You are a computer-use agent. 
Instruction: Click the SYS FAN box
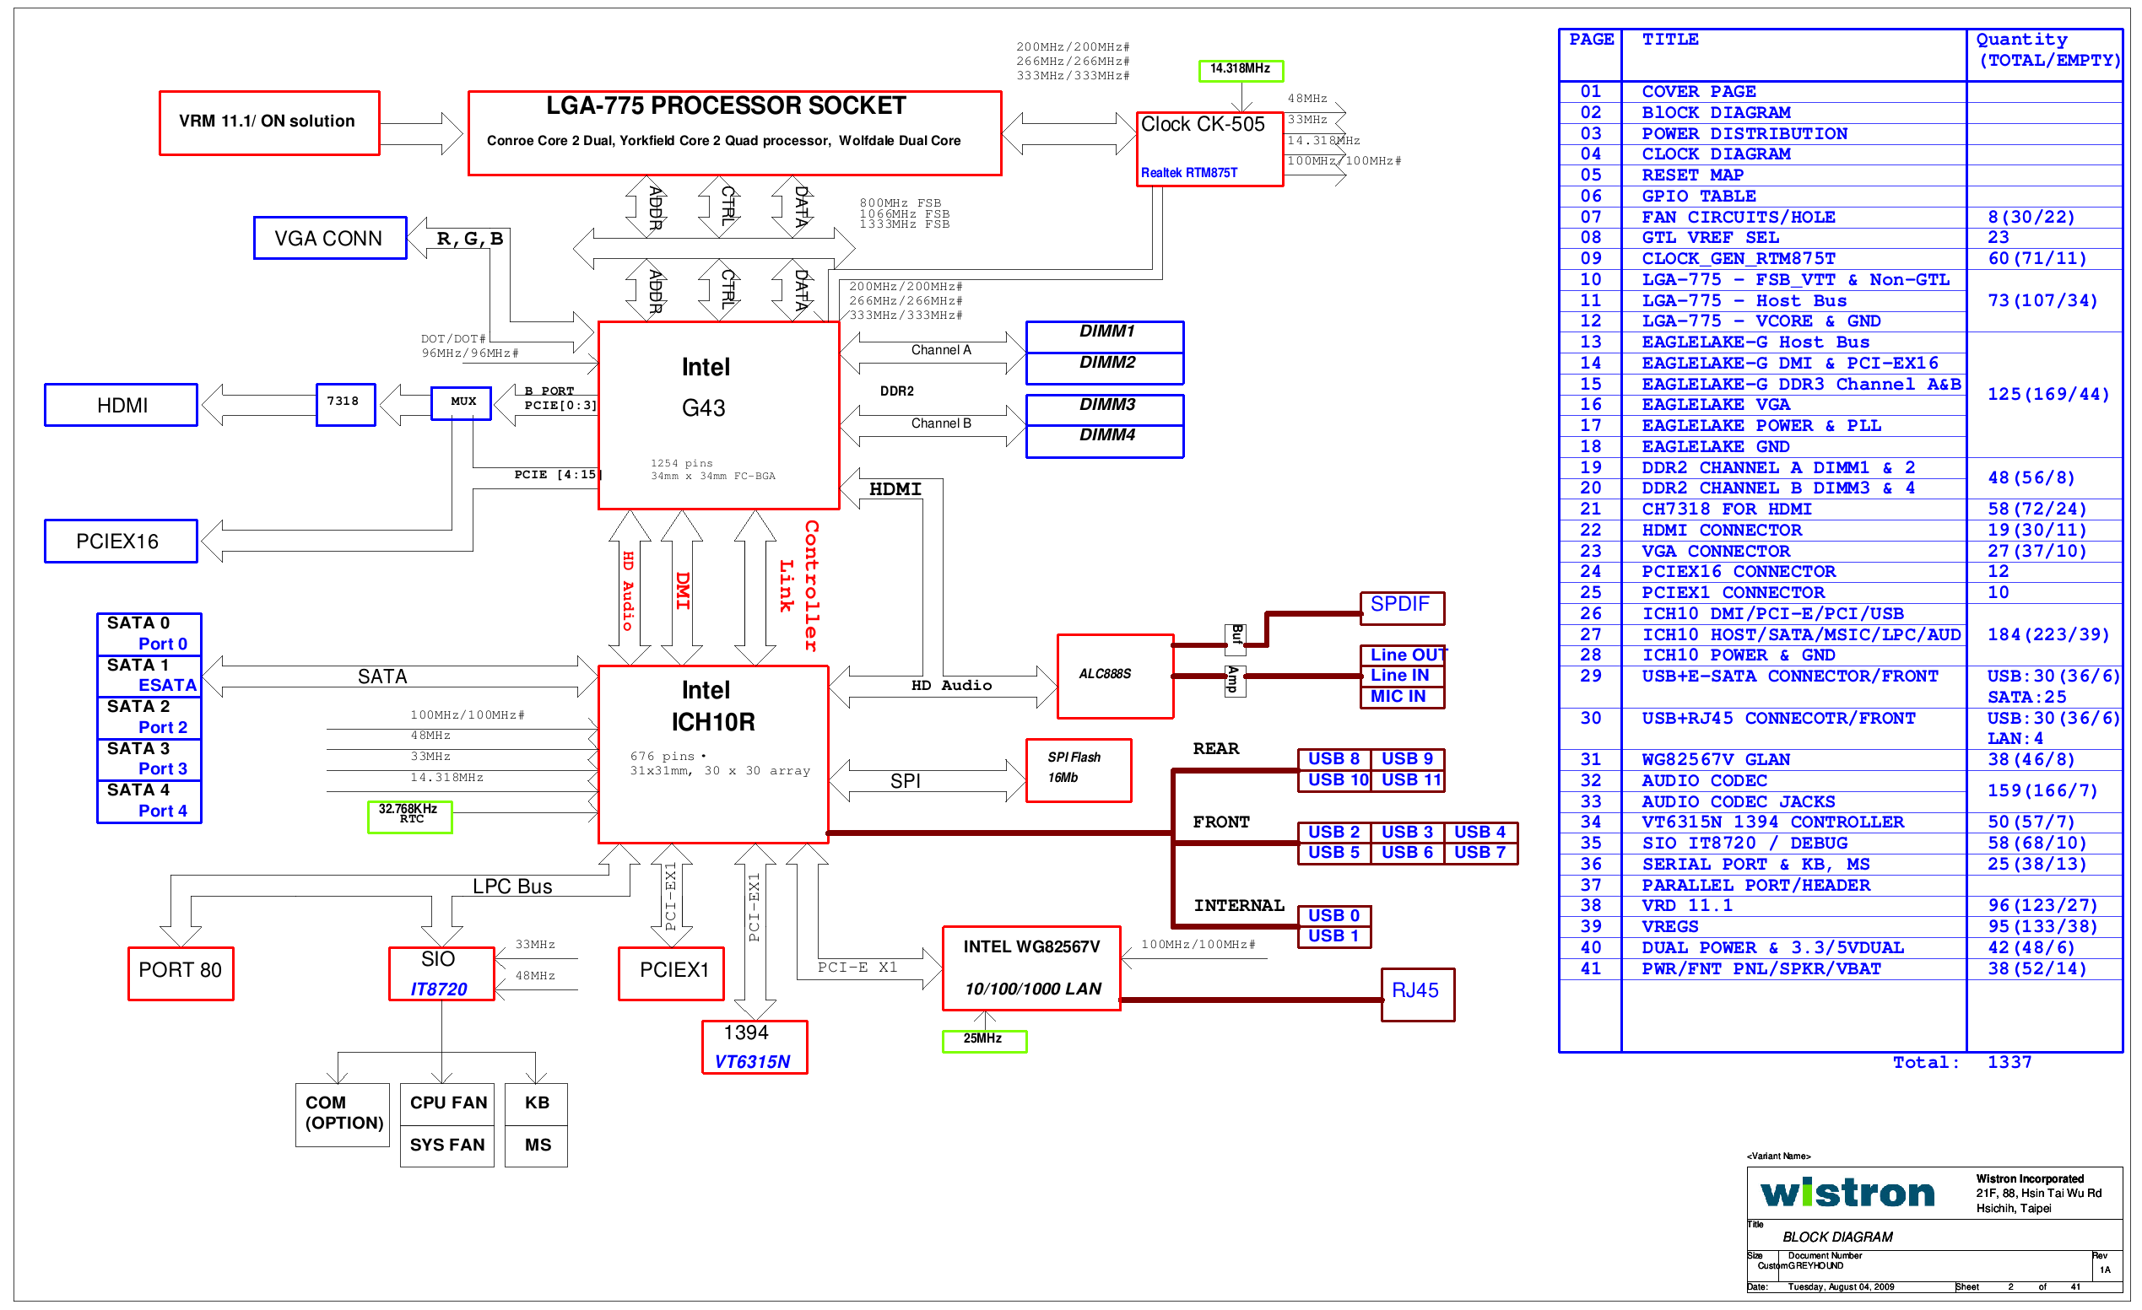446,1146
